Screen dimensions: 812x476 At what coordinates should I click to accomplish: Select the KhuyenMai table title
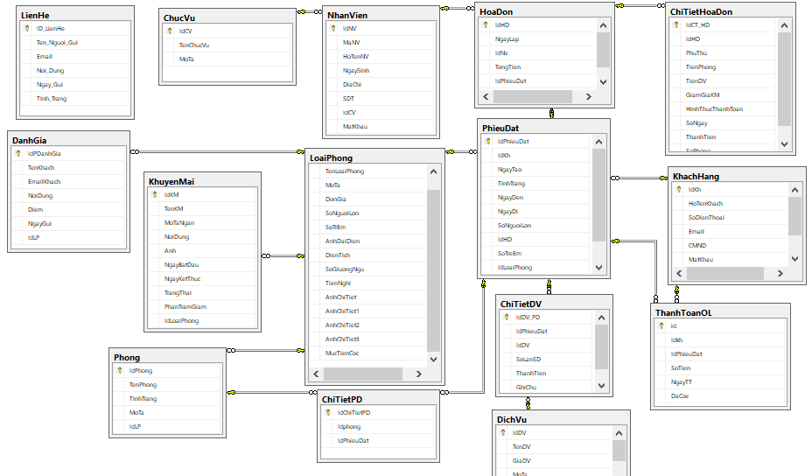point(171,182)
